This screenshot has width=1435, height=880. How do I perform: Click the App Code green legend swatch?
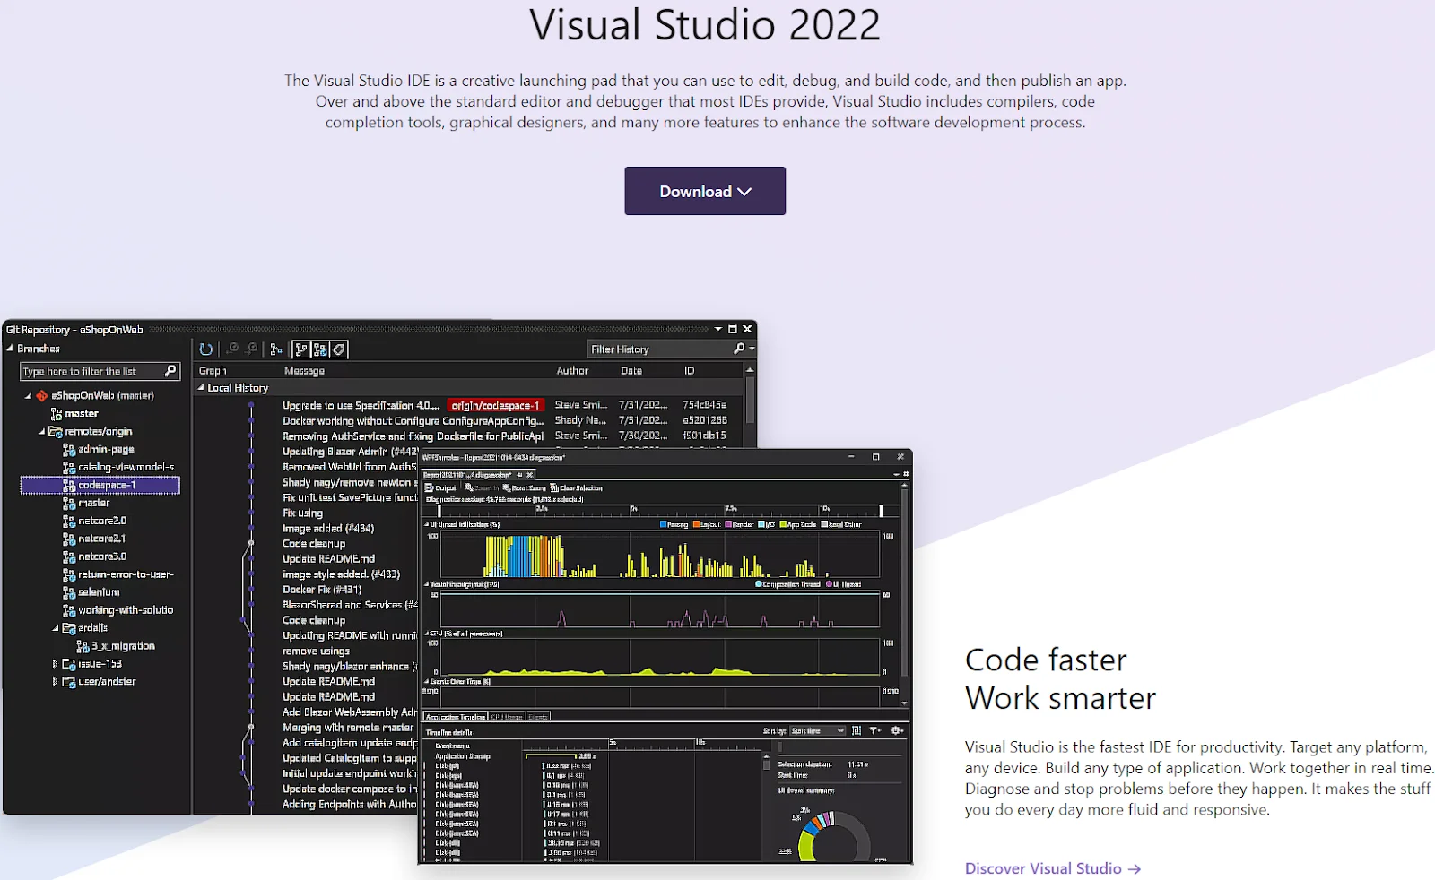point(783,524)
